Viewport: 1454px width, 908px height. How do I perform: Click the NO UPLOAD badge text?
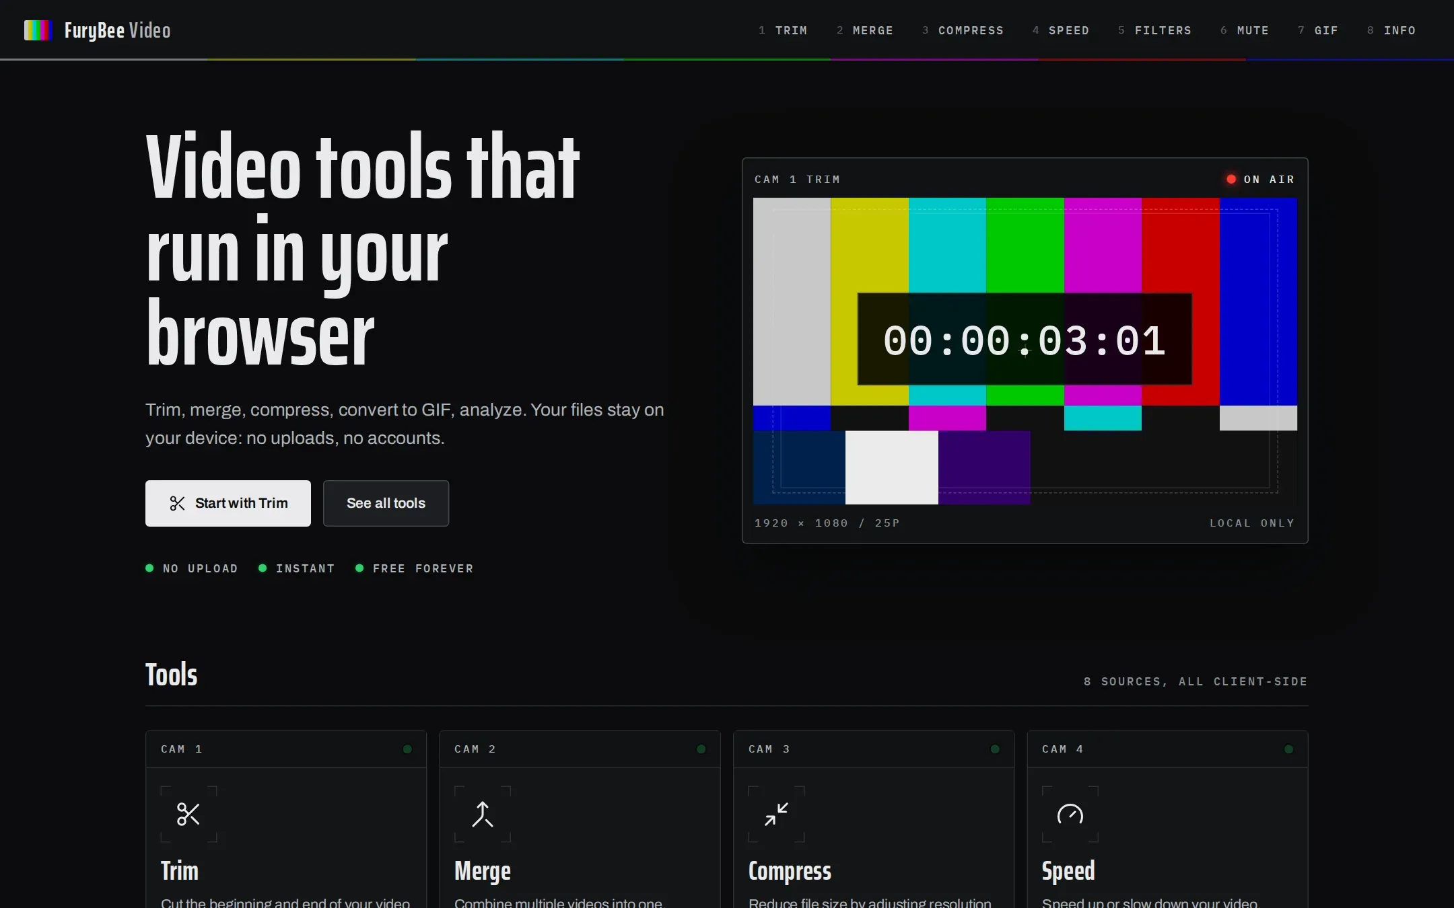pos(201,568)
